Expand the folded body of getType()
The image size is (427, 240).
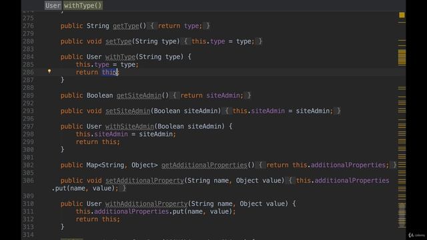pos(180,26)
